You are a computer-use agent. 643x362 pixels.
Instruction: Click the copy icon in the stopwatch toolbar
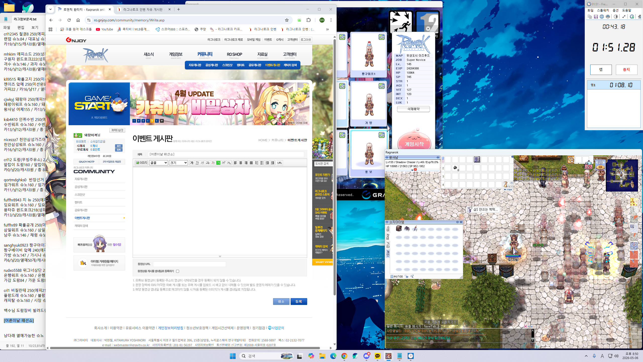pyautogui.click(x=590, y=17)
